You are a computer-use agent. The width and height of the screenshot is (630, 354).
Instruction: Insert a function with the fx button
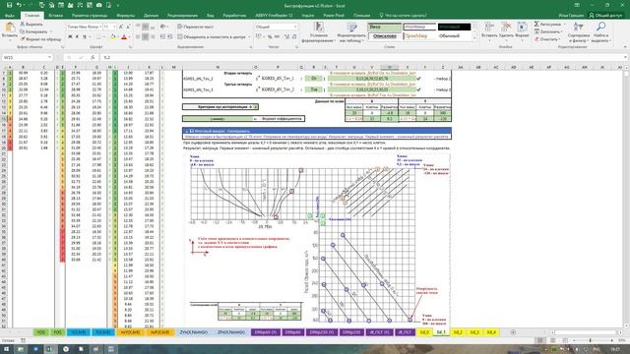93,57
